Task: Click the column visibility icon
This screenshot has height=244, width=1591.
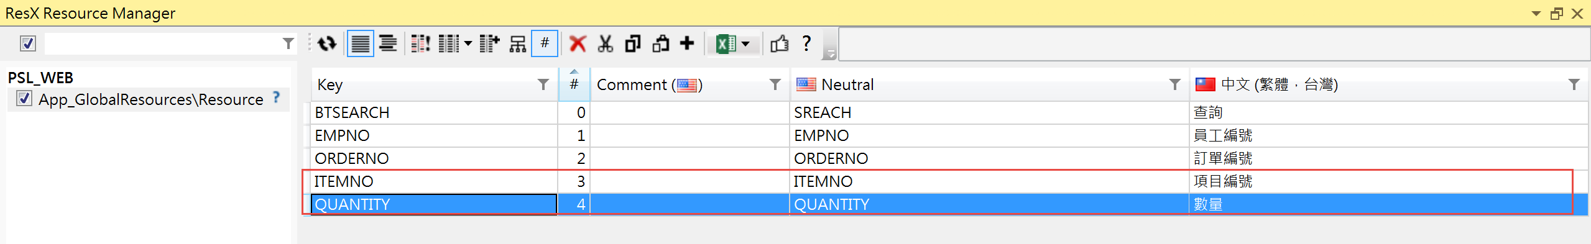Action: click(448, 44)
